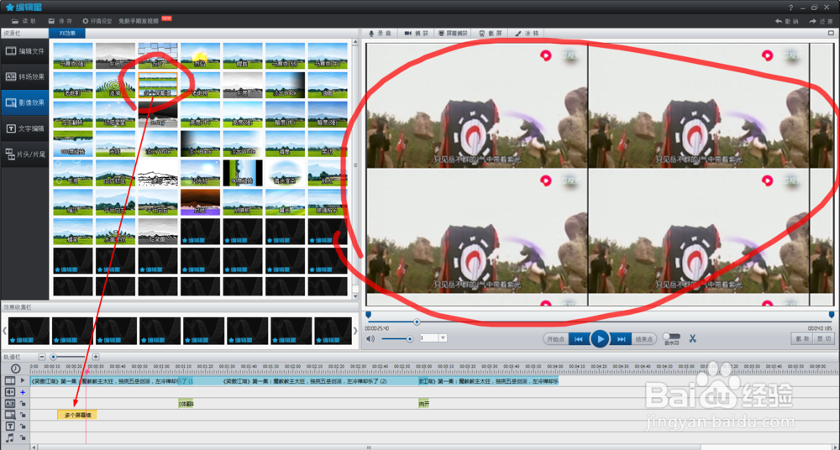The image size is (840, 450).
Task: Click the 保存 (save) disk button
Action: [60, 21]
